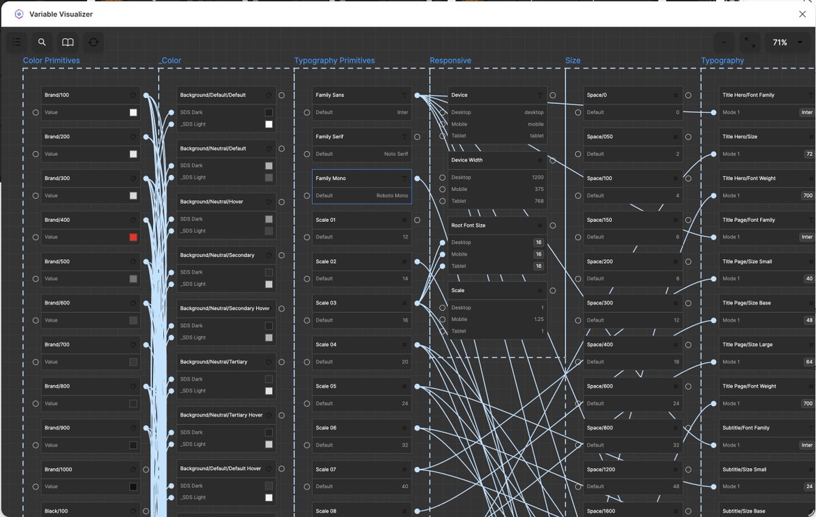Click the 16 chip on Root Font Size Desktop
Screen dimensions: 816x517
click(539, 242)
